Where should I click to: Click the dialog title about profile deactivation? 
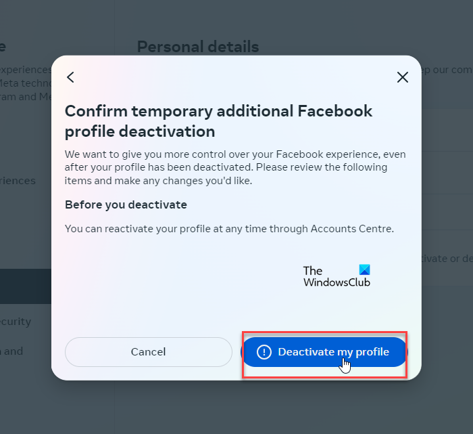[218, 121]
